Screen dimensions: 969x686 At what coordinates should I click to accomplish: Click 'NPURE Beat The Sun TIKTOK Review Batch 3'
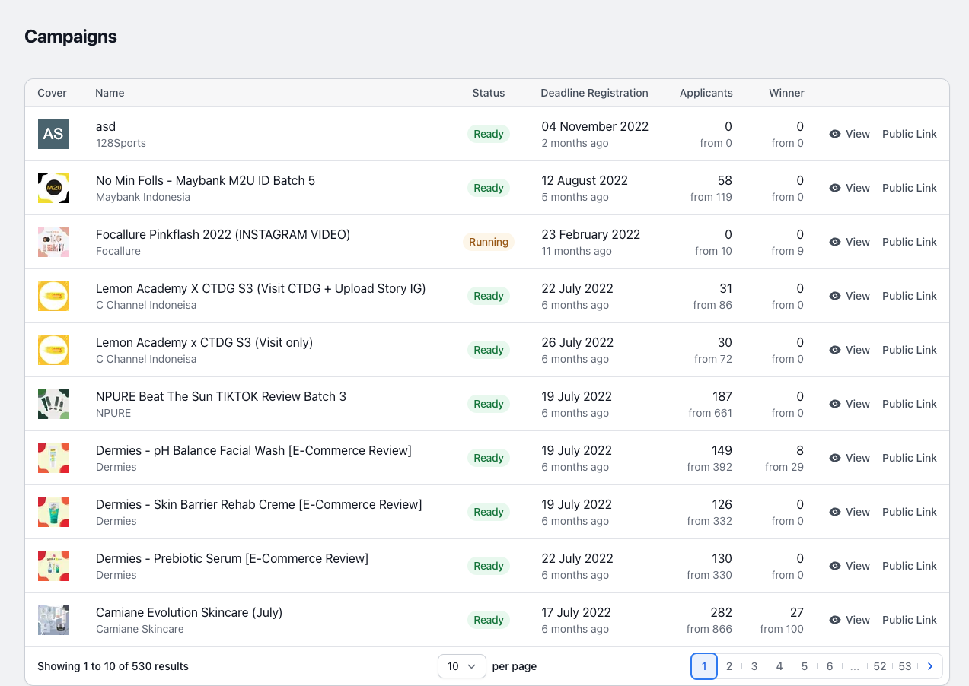click(221, 396)
